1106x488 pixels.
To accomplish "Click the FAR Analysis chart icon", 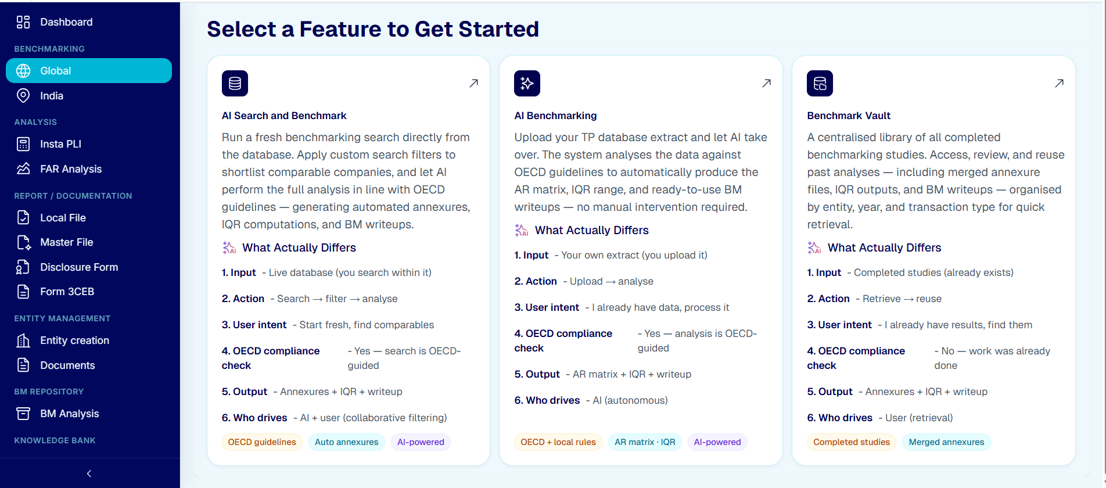I will [x=23, y=169].
